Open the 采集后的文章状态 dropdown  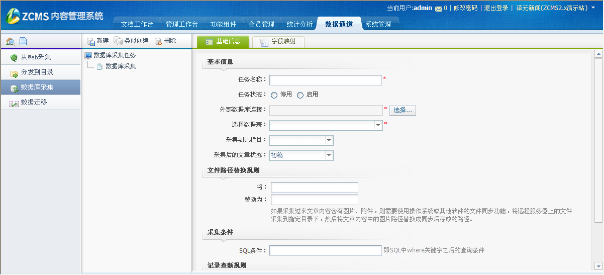click(x=329, y=156)
